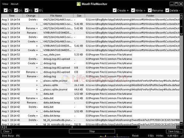This screenshot has height=138, width=184.
Task: Select the debug.log.682.upload Delete row
Action: pyautogui.click(x=90, y=59)
